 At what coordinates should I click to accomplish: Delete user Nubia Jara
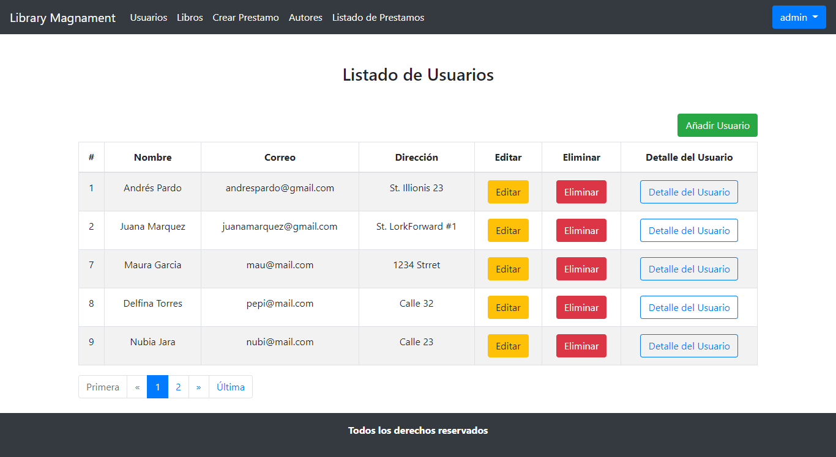pyautogui.click(x=581, y=346)
